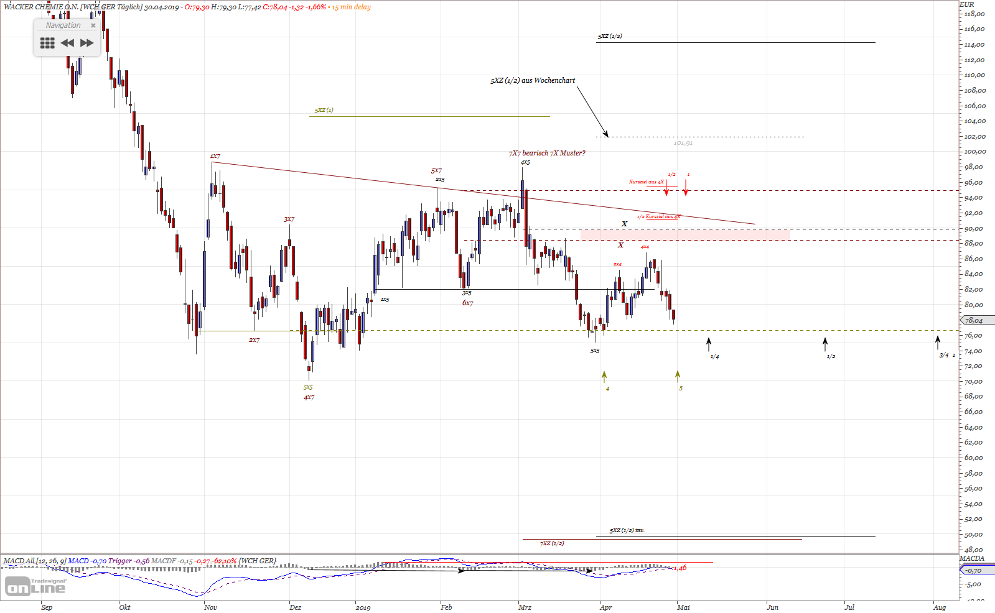Select the '5XZ (1/2) inv.' line label
Screen dimensions: 995x613
[x=627, y=530]
